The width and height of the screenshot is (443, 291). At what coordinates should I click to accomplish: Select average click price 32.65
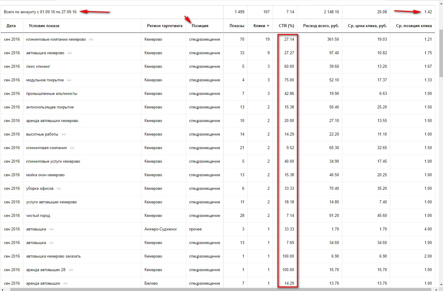click(x=382, y=148)
